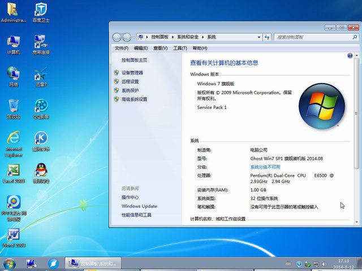The image size is (362, 271).
Task: Click the blue bird icon on taskbar
Action: [53, 264]
